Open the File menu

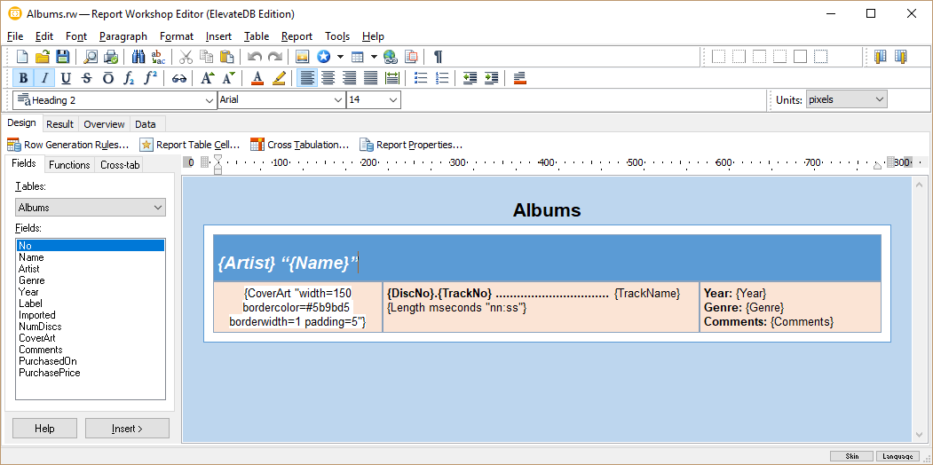[x=15, y=36]
